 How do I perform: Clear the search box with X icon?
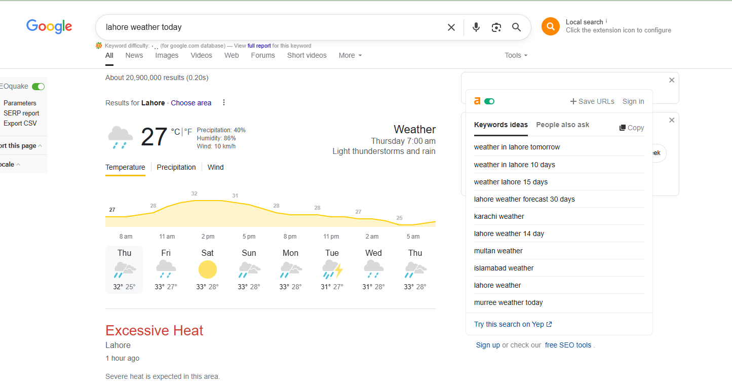[451, 27]
